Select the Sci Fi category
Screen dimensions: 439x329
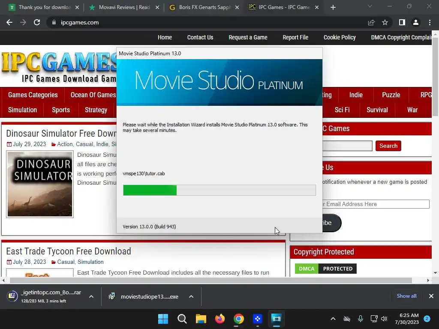coord(342,110)
